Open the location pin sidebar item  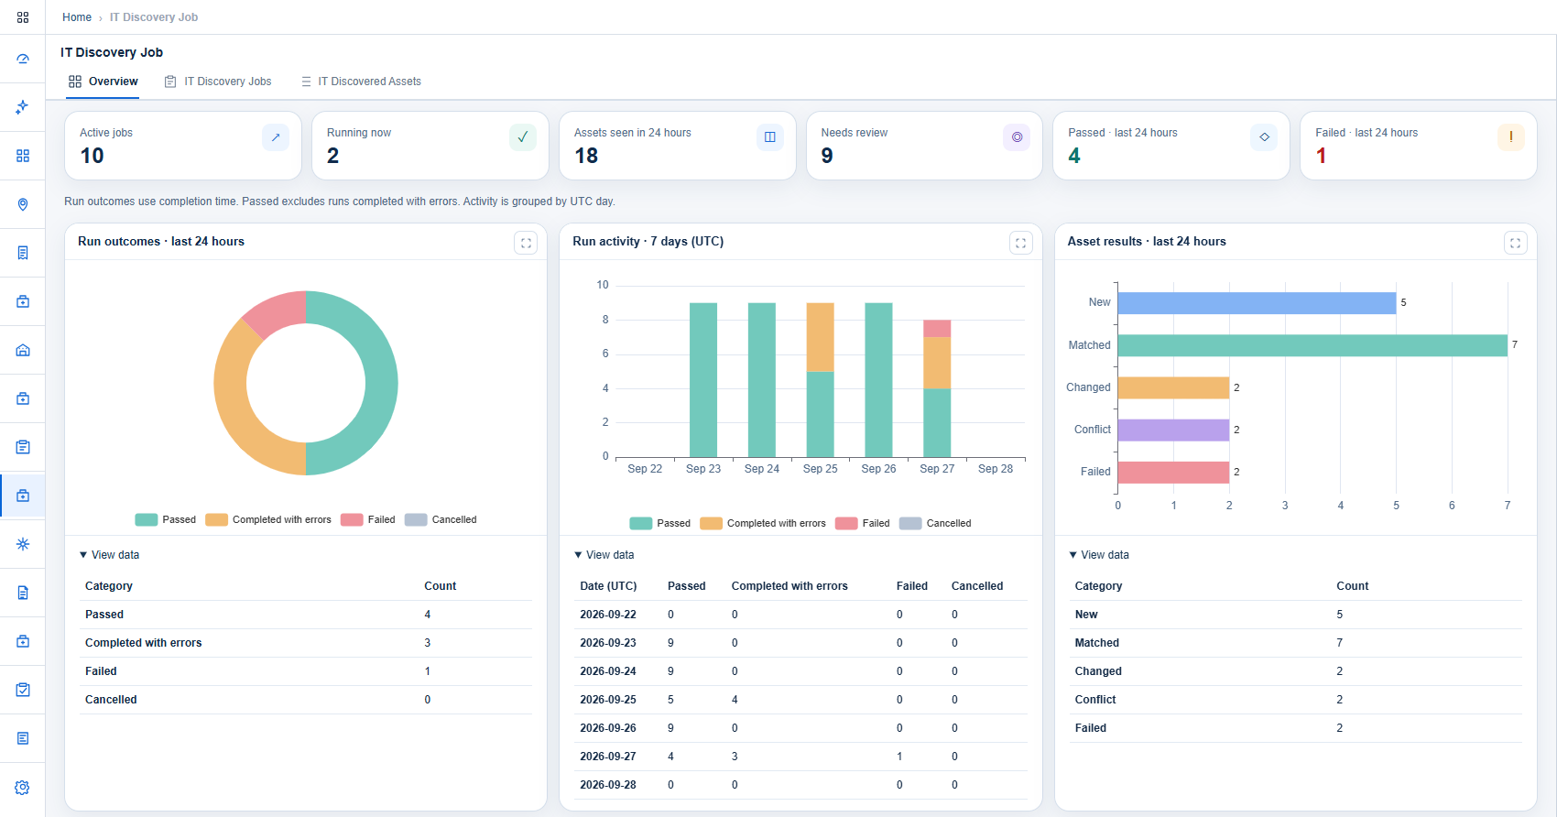[23, 204]
